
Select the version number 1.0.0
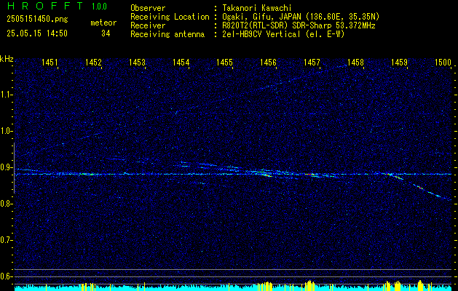pyautogui.click(x=99, y=7)
